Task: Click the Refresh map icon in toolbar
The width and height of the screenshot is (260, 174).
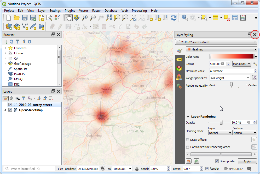Action: (x=174, y=18)
